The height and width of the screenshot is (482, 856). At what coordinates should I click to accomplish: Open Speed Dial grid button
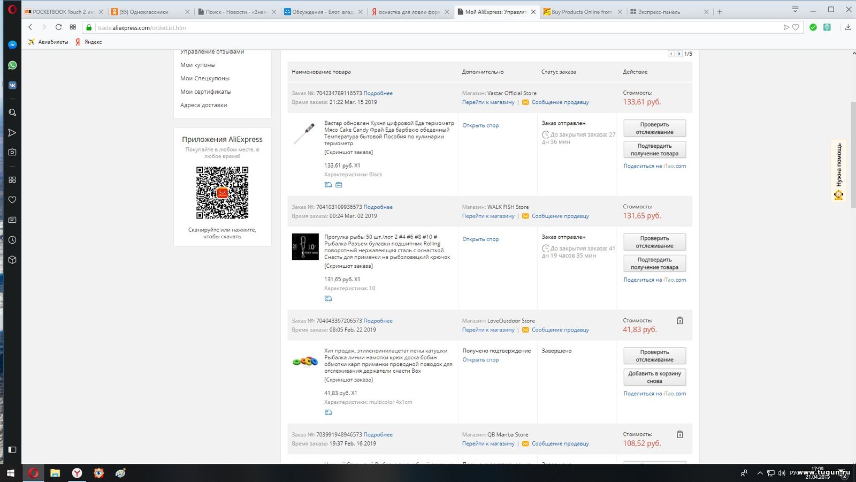73,27
